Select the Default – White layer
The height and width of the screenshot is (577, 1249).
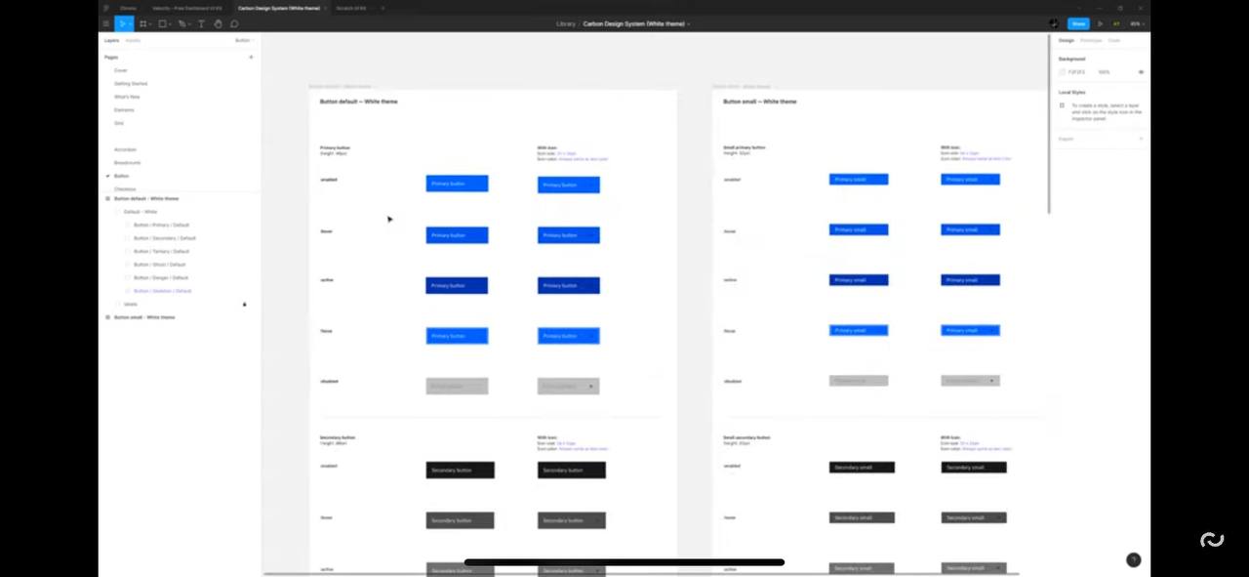[x=141, y=212]
